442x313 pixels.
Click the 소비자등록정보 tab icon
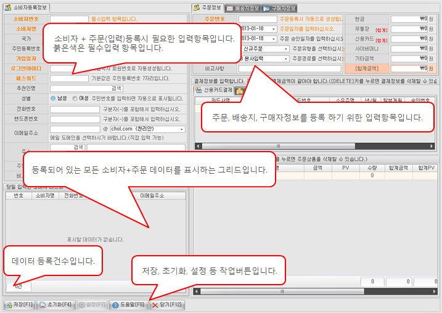tap(8, 7)
